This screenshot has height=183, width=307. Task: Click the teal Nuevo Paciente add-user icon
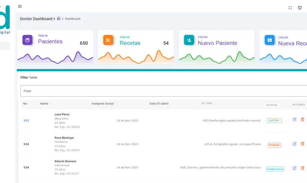pos(189,40)
